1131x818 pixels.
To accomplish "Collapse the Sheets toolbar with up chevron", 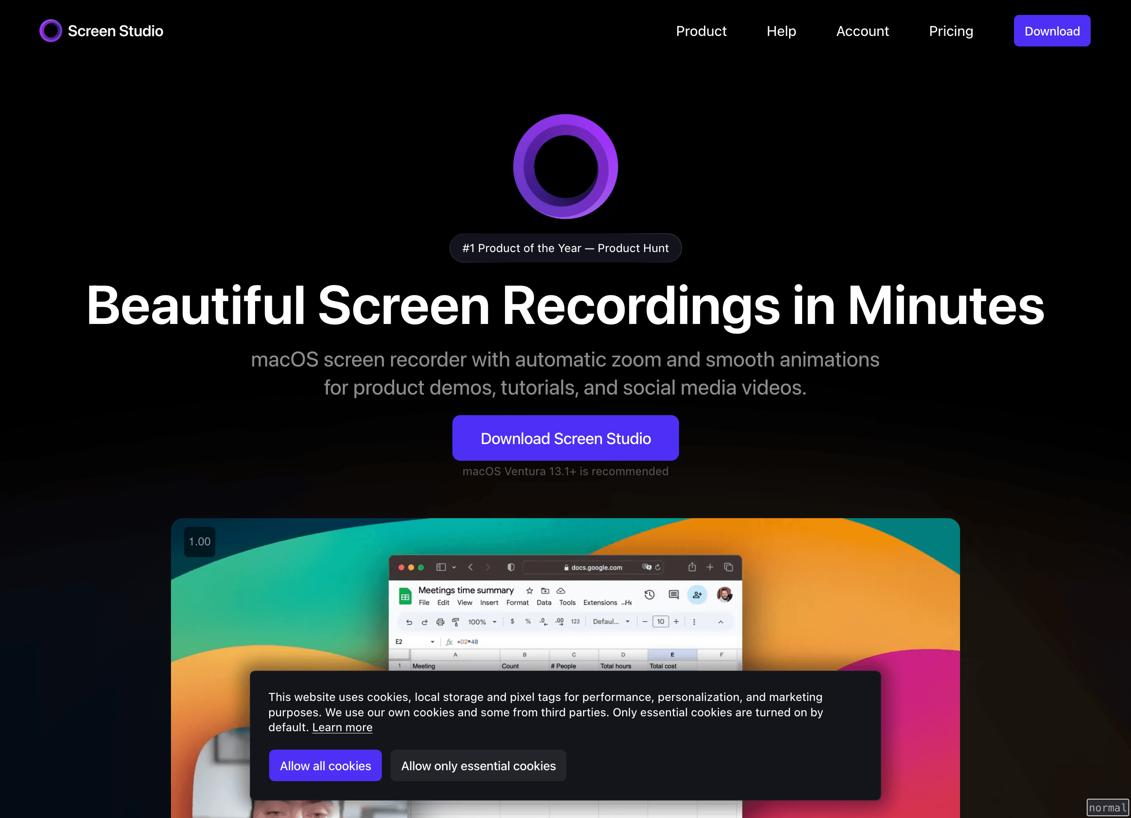I will coord(721,622).
